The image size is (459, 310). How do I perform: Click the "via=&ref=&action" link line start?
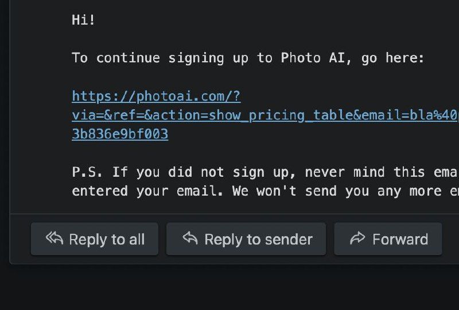coord(109,115)
